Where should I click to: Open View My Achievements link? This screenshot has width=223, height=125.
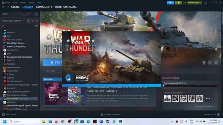point(205,106)
